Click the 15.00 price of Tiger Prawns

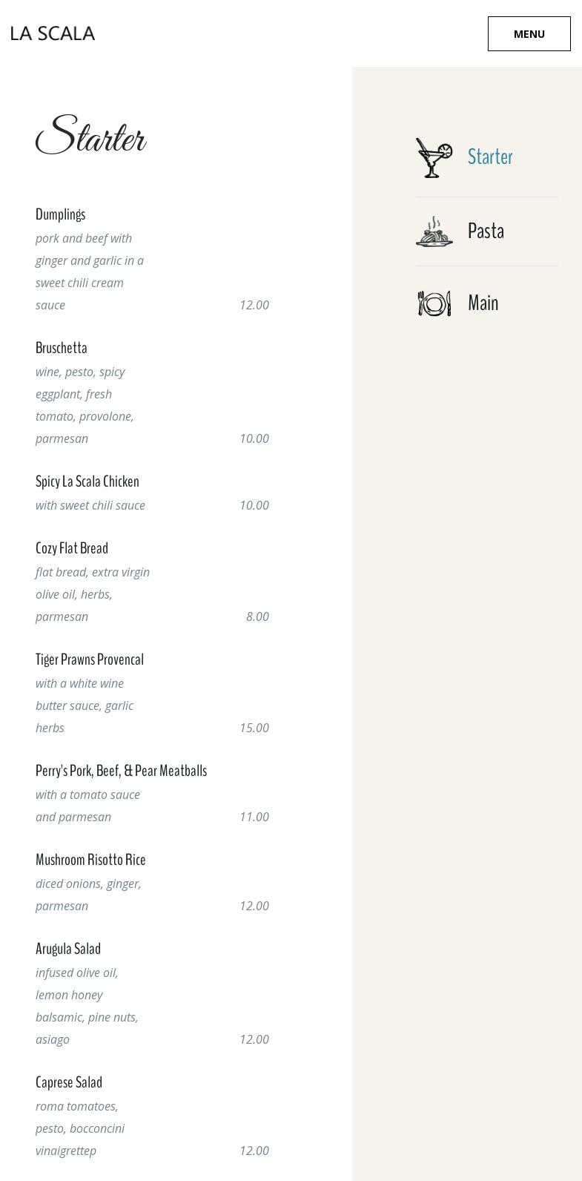[x=254, y=728]
